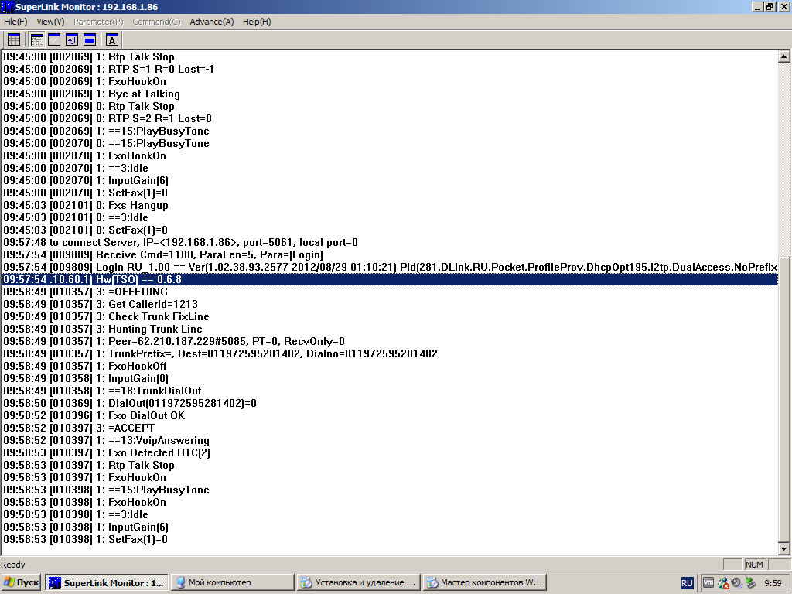This screenshot has height=594, width=792.
Task: Click the NUM indicator in status bar
Action: tap(754, 564)
